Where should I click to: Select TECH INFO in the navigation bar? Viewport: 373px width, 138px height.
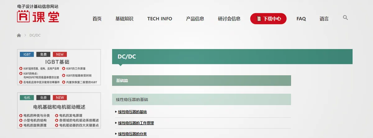point(159,19)
